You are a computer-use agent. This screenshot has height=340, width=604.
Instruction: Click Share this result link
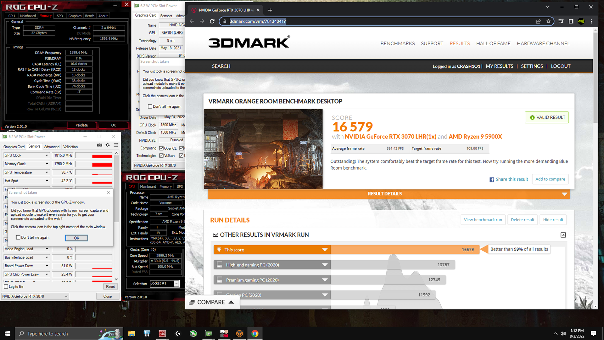(x=509, y=179)
